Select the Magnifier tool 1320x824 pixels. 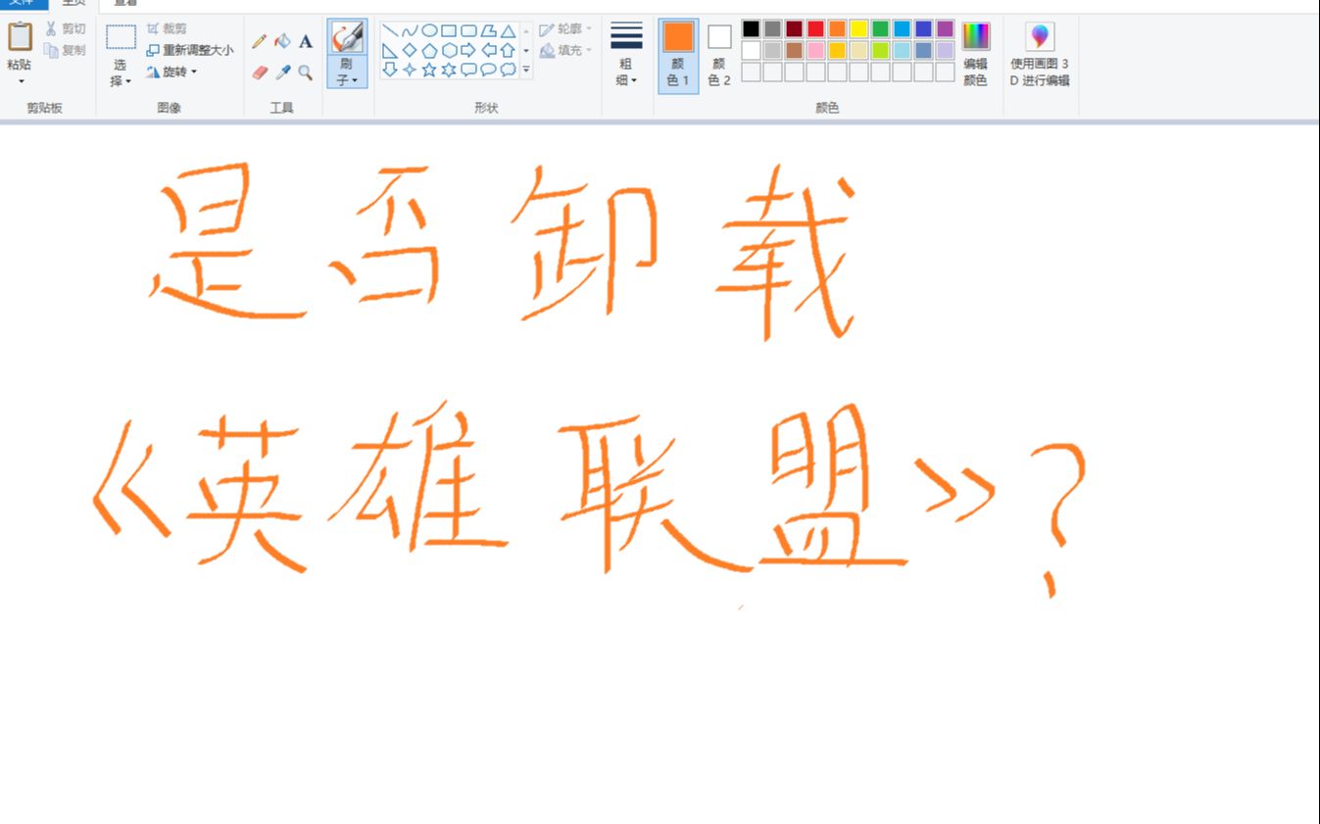306,72
